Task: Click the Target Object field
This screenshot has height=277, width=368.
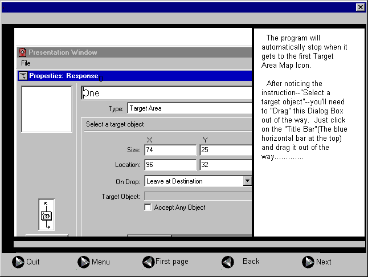Action: click(198, 196)
